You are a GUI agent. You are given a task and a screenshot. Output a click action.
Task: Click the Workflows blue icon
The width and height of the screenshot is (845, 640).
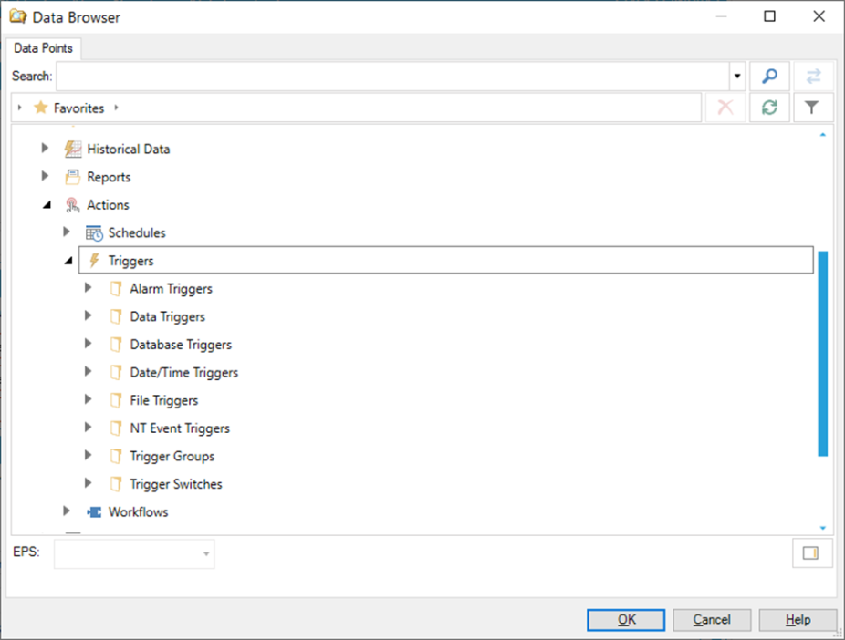[94, 511]
